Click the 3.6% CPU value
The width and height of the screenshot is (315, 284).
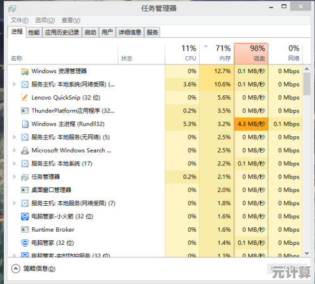(190, 85)
